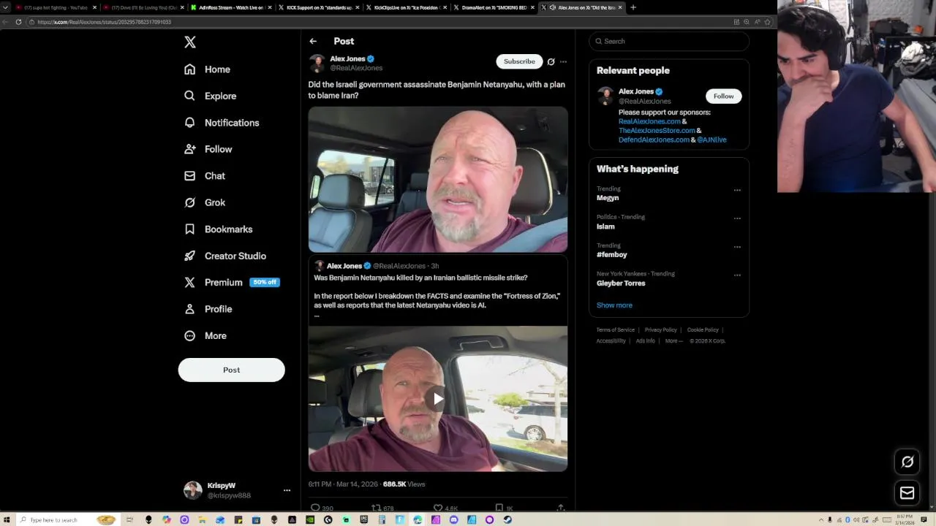Open DefendAlexJones.com link
Screen dimensions: 936x526
654,140
